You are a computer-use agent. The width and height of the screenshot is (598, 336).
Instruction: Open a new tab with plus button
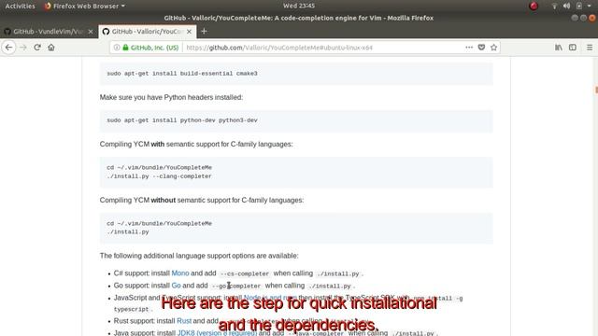click(204, 31)
